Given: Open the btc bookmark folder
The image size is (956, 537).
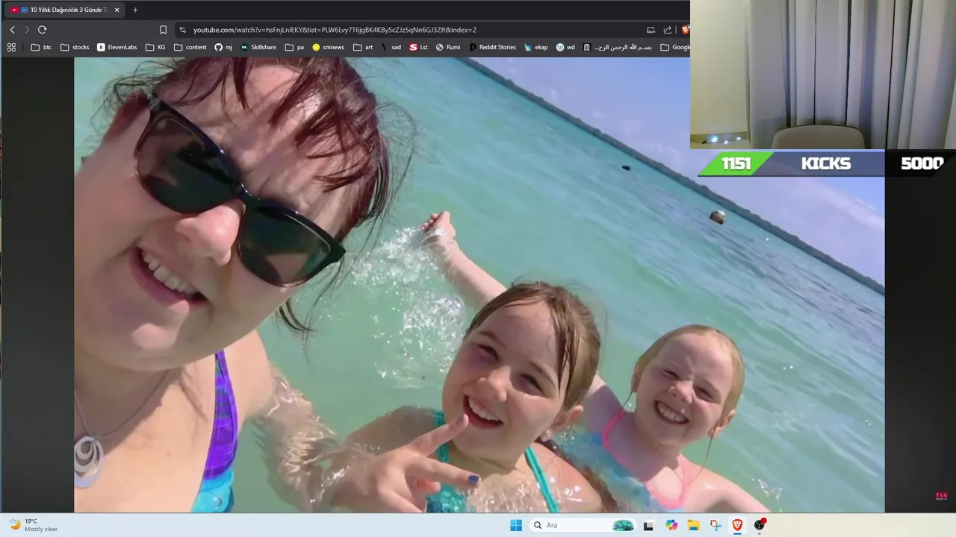Looking at the screenshot, I should 42,47.
